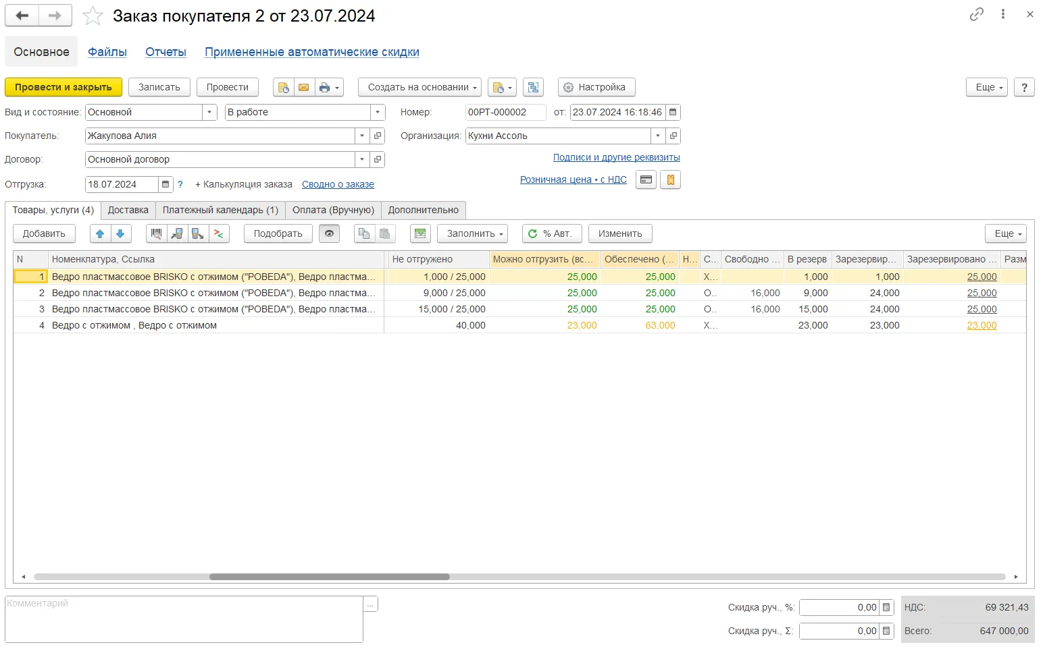
Task: Open the Заполнить dropdown menu
Action: [x=472, y=233]
